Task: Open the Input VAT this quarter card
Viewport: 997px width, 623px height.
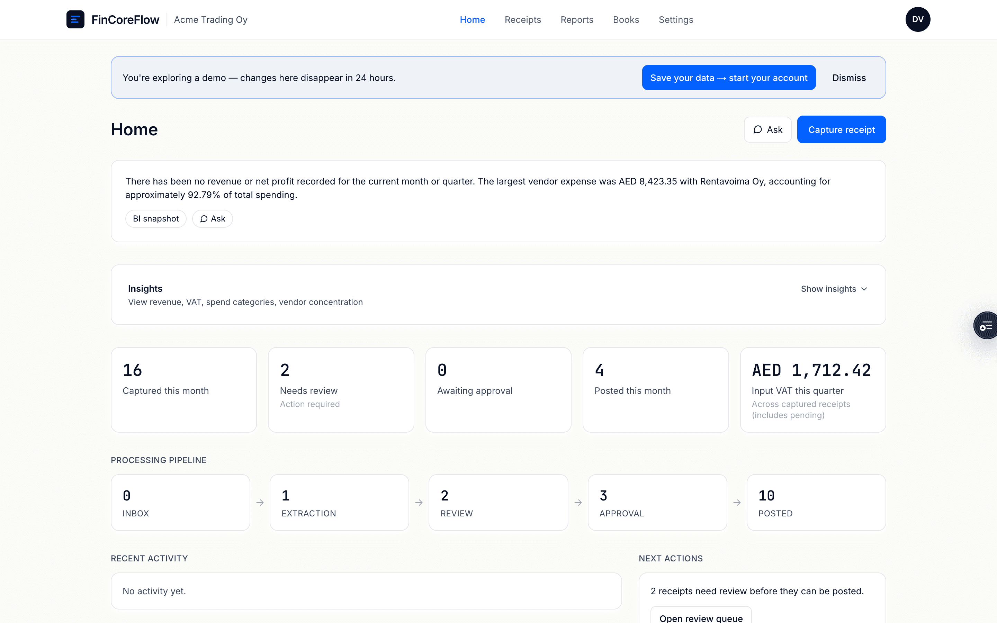Action: [x=813, y=390]
